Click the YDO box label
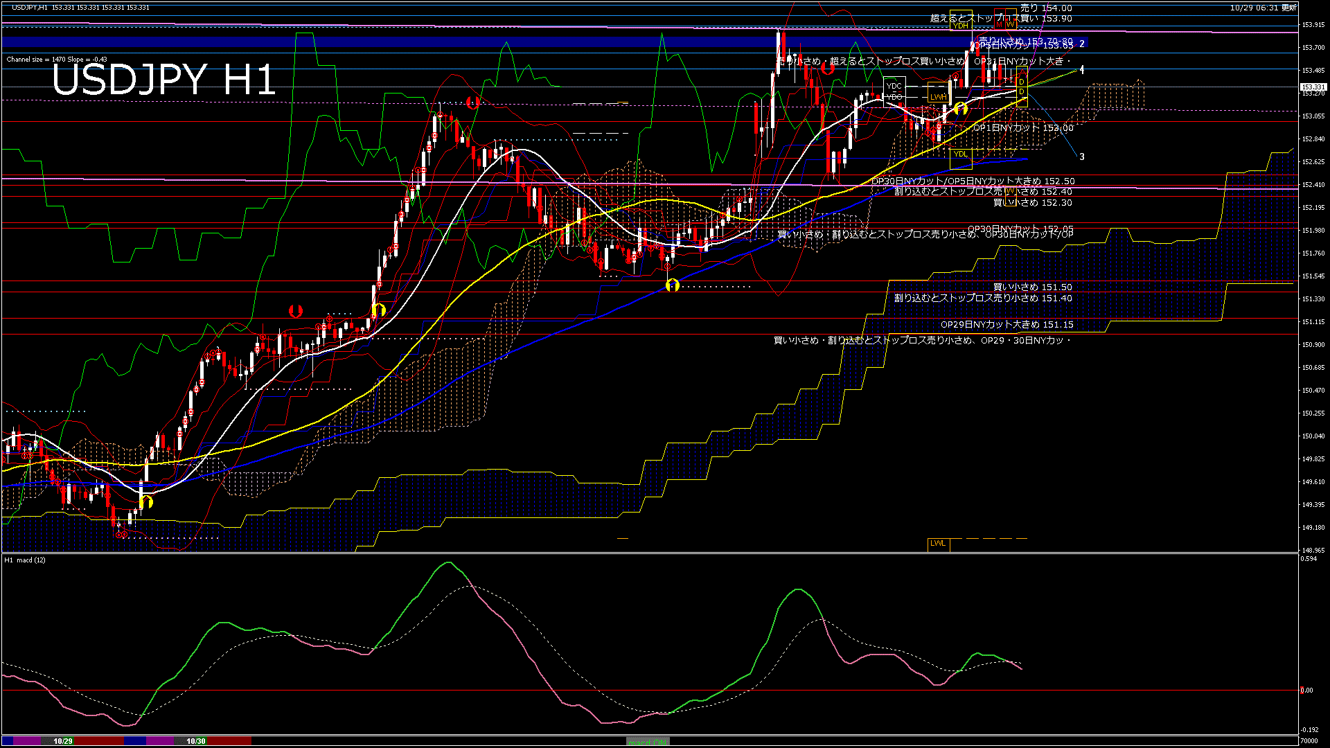 894,97
